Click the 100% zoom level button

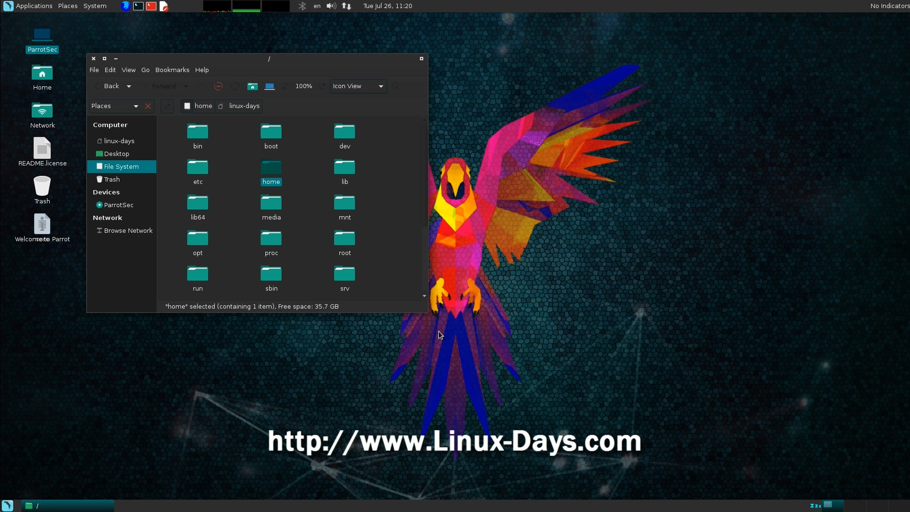click(304, 86)
